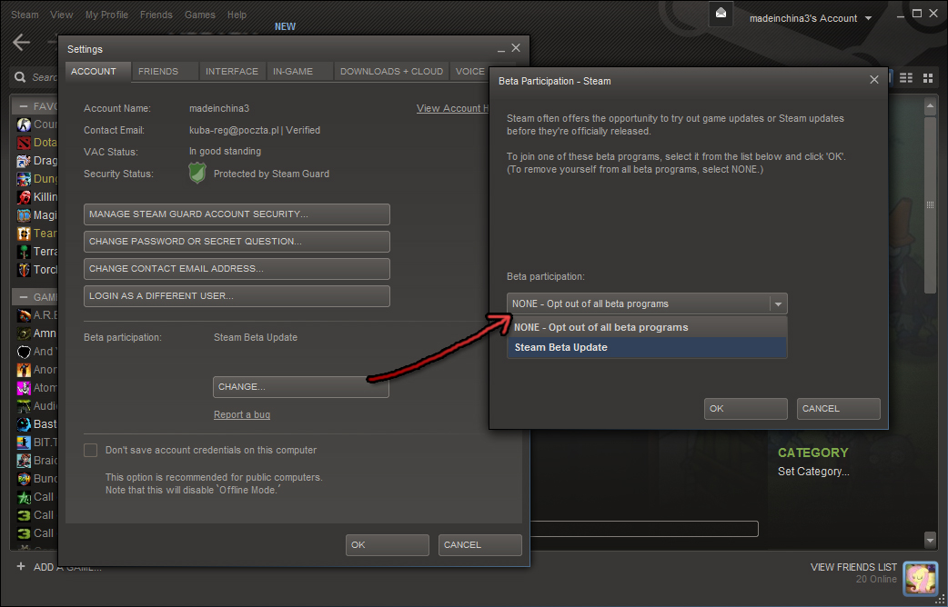Open the Beta participation dropdown arrow
The width and height of the screenshot is (948, 607).
(778, 303)
